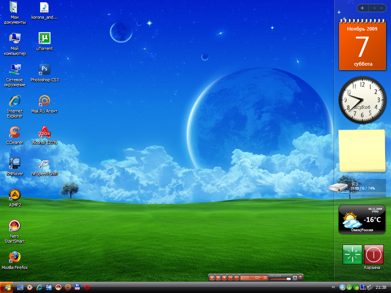This screenshot has width=391, height=293.
Task: Select the Photoshop CS3 desktop icon
Action: coord(45,70)
